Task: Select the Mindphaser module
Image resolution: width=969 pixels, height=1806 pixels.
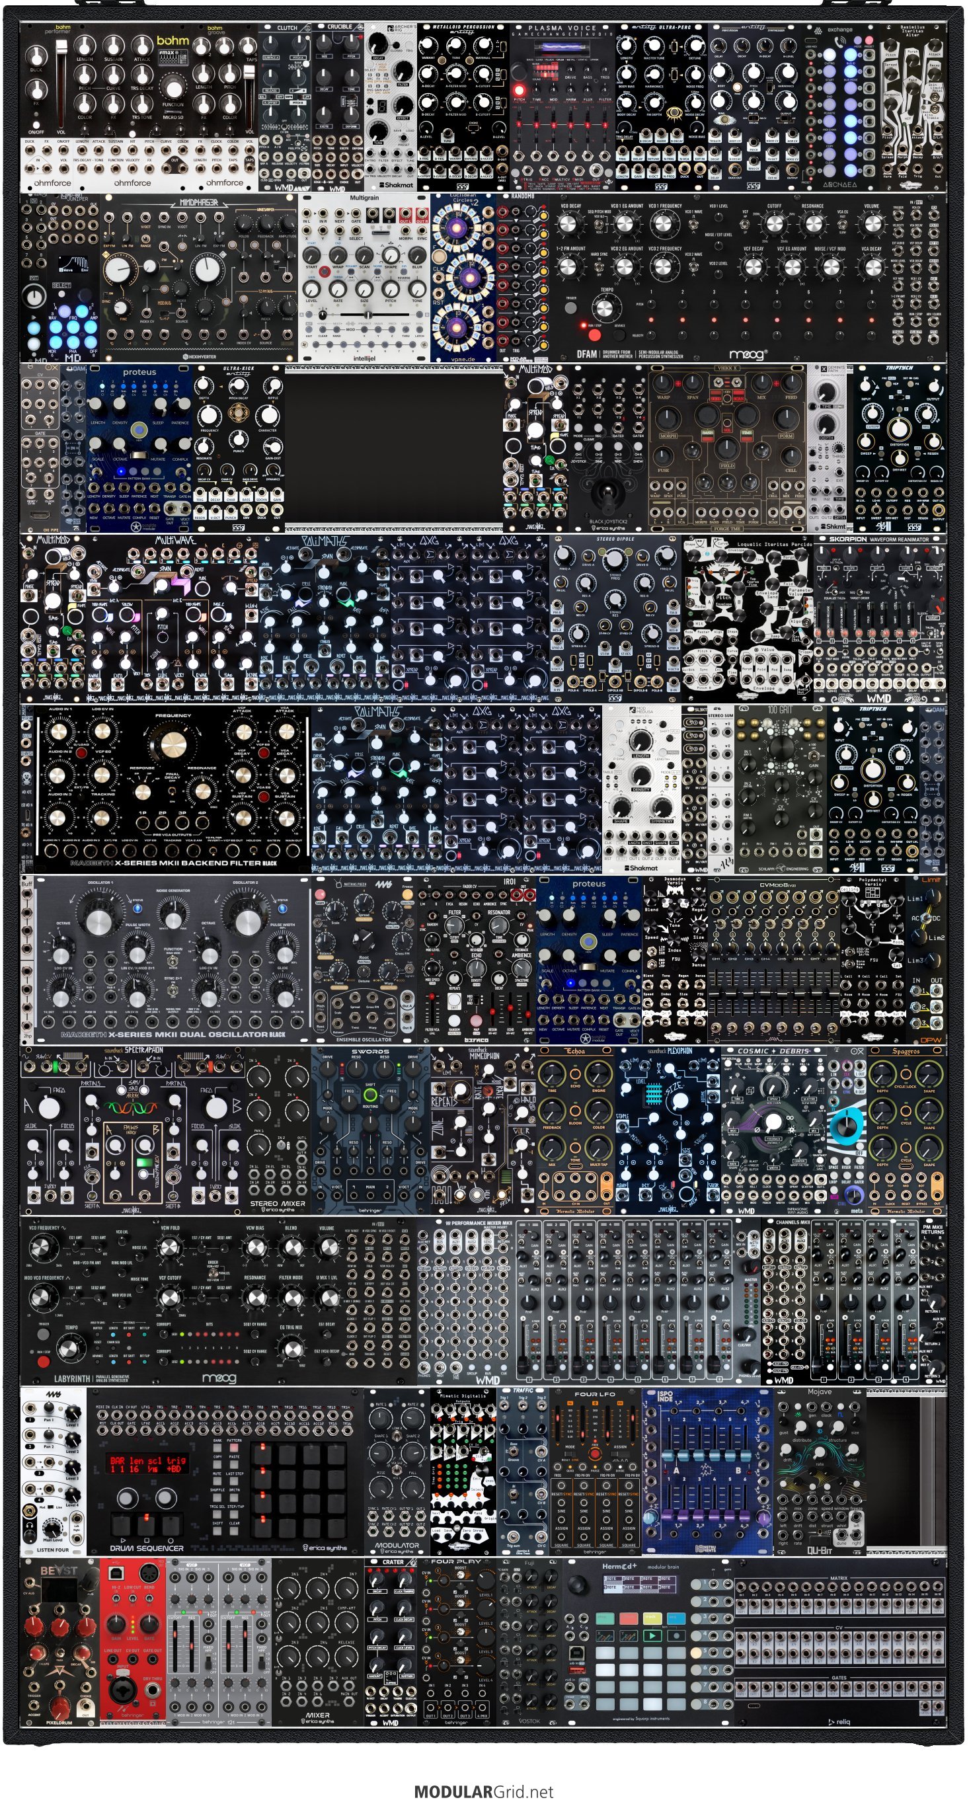Action: (199, 278)
